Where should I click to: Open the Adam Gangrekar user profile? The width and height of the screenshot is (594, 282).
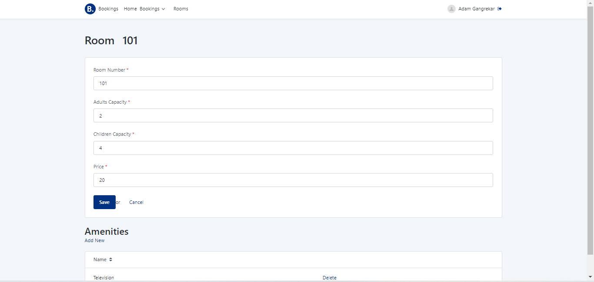tap(476, 9)
